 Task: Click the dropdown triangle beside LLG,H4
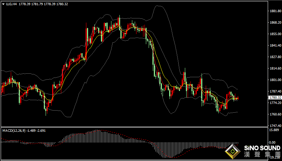coord(3,4)
